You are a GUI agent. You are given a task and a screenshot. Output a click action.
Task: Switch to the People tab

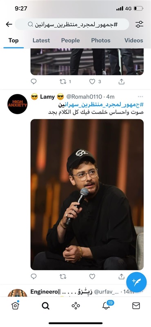(x=70, y=40)
